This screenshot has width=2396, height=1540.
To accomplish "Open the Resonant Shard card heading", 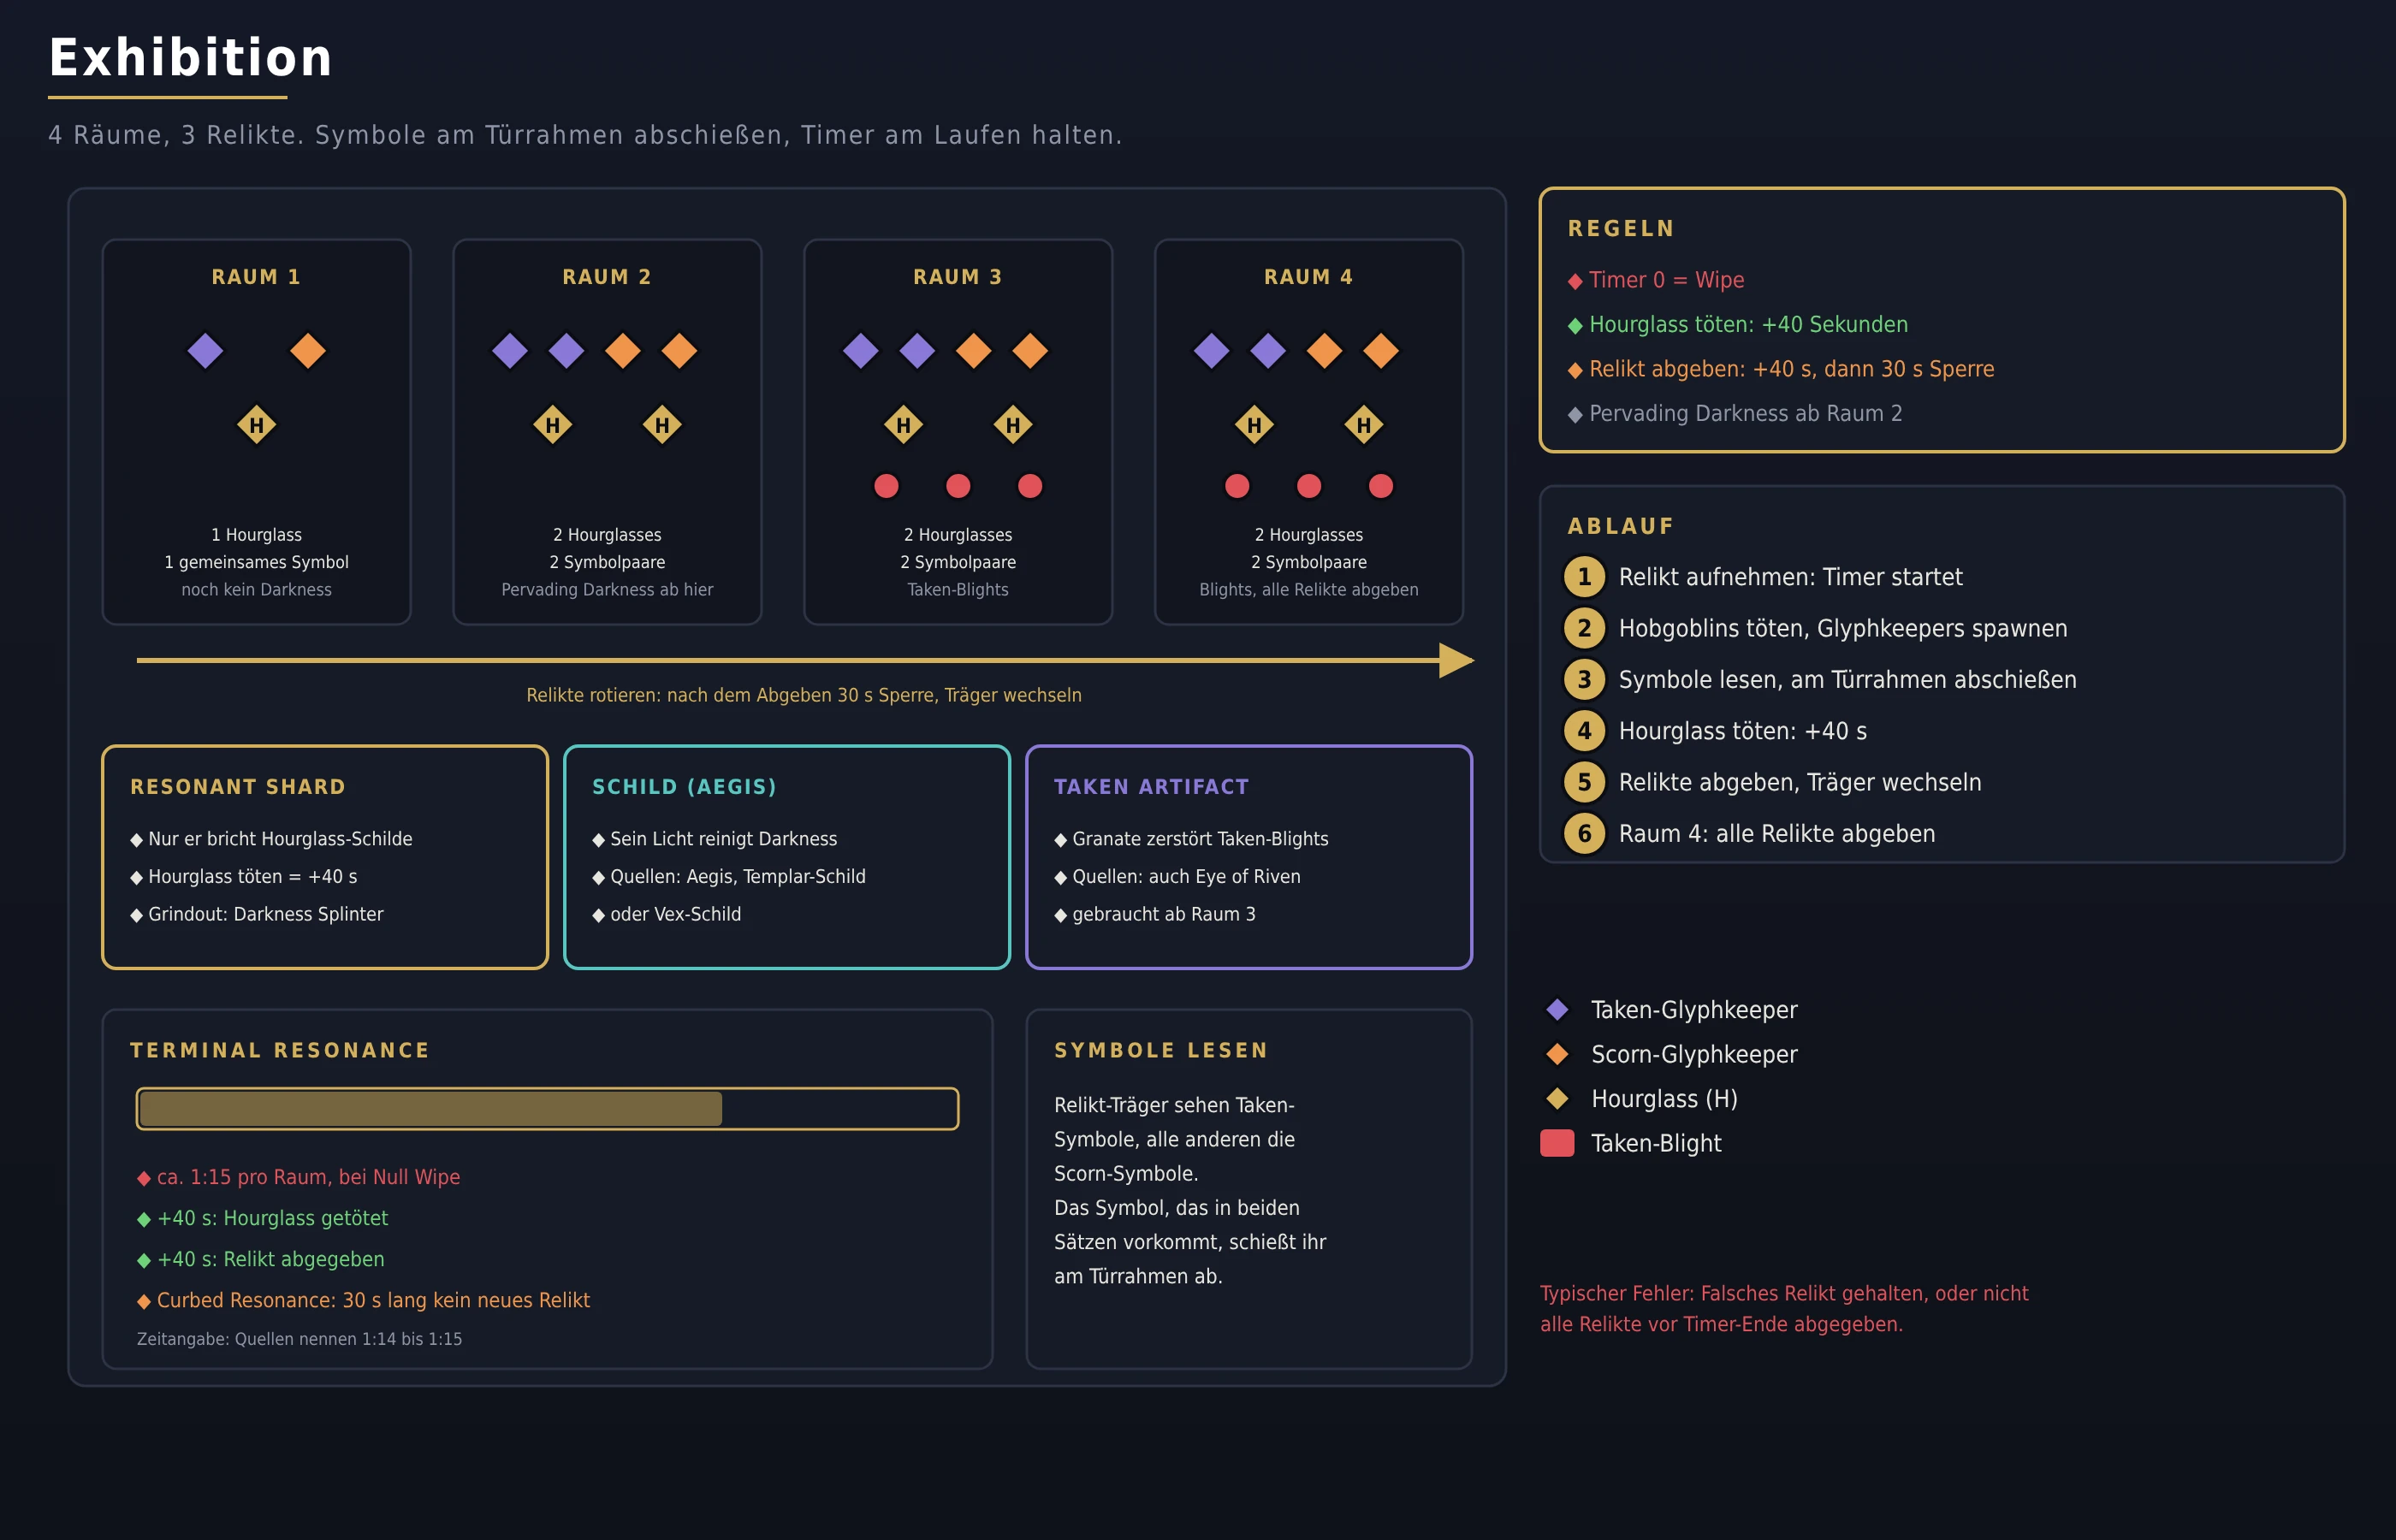I will click(238, 787).
